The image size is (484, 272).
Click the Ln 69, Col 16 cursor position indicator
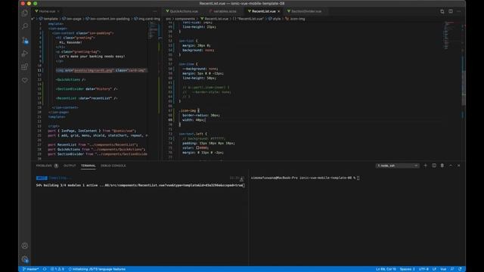[386, 269]
